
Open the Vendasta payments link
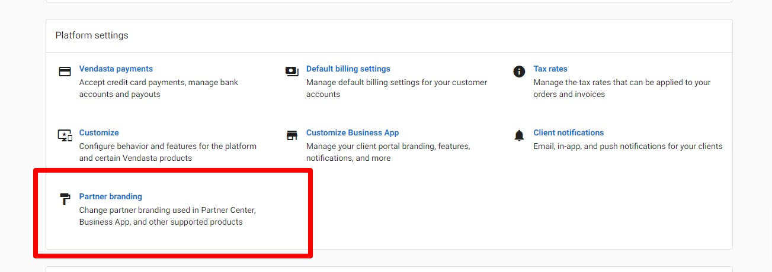(x=116, y=69)
